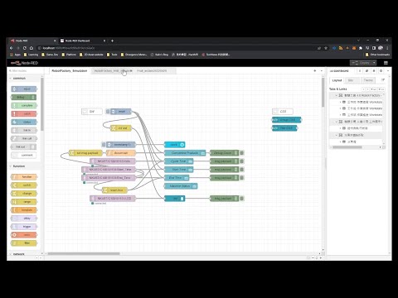
Task: Select the clock dashboard node on canvas
Action: 175,145
